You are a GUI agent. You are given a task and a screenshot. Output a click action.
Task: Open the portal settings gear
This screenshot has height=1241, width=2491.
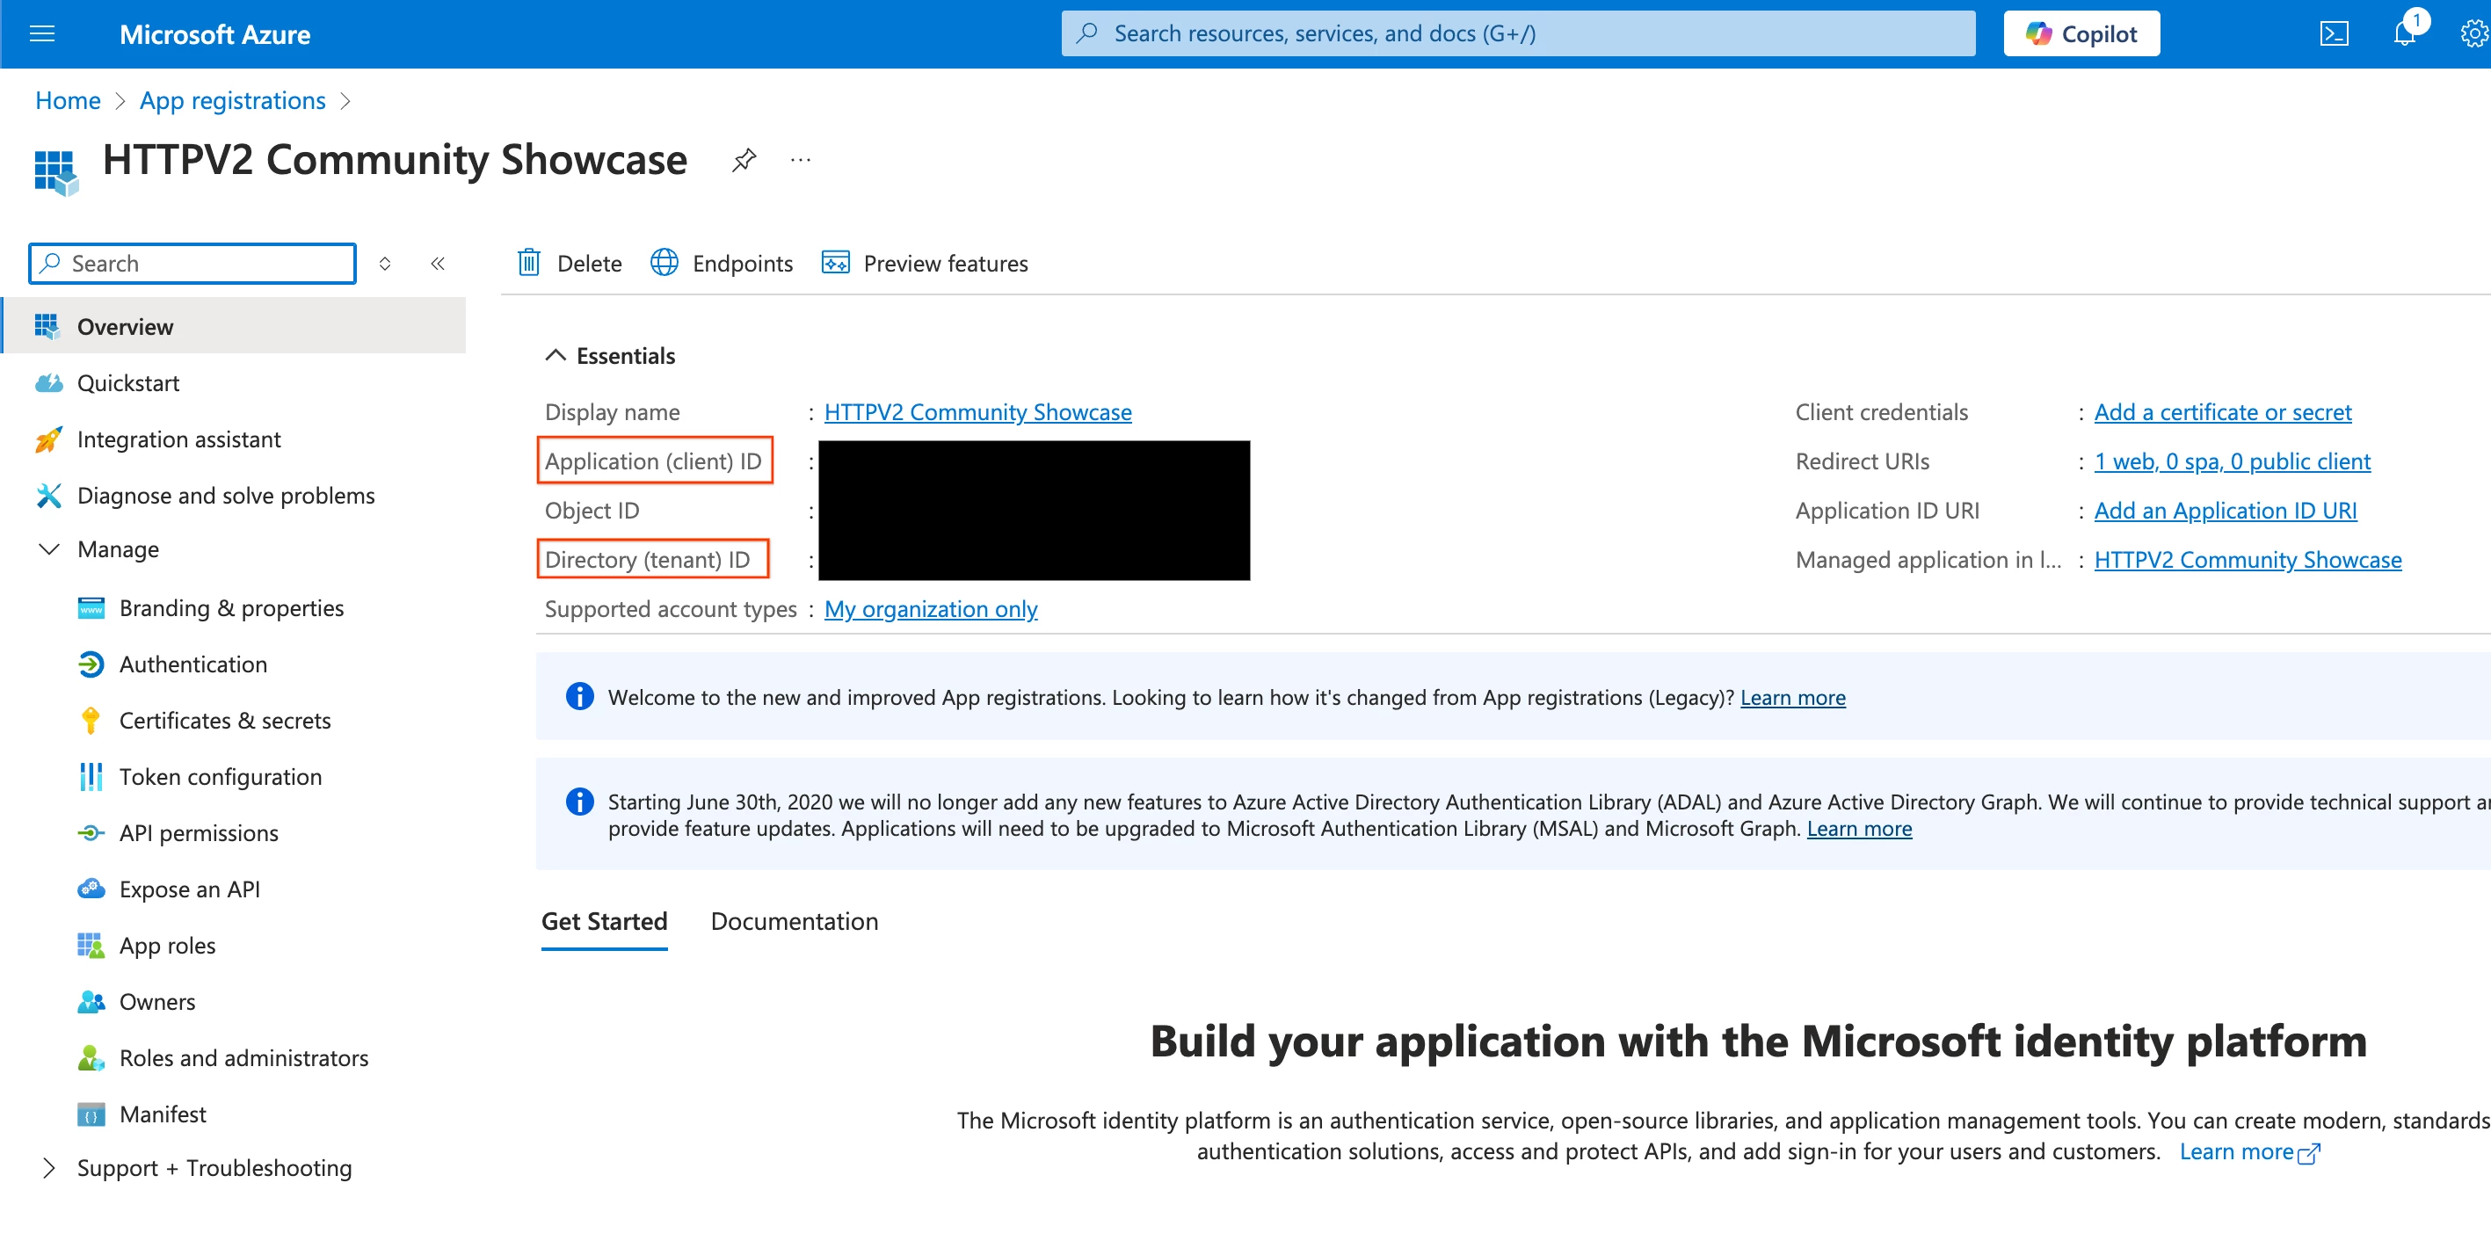pyautogui.click(x=2473, y=34)
